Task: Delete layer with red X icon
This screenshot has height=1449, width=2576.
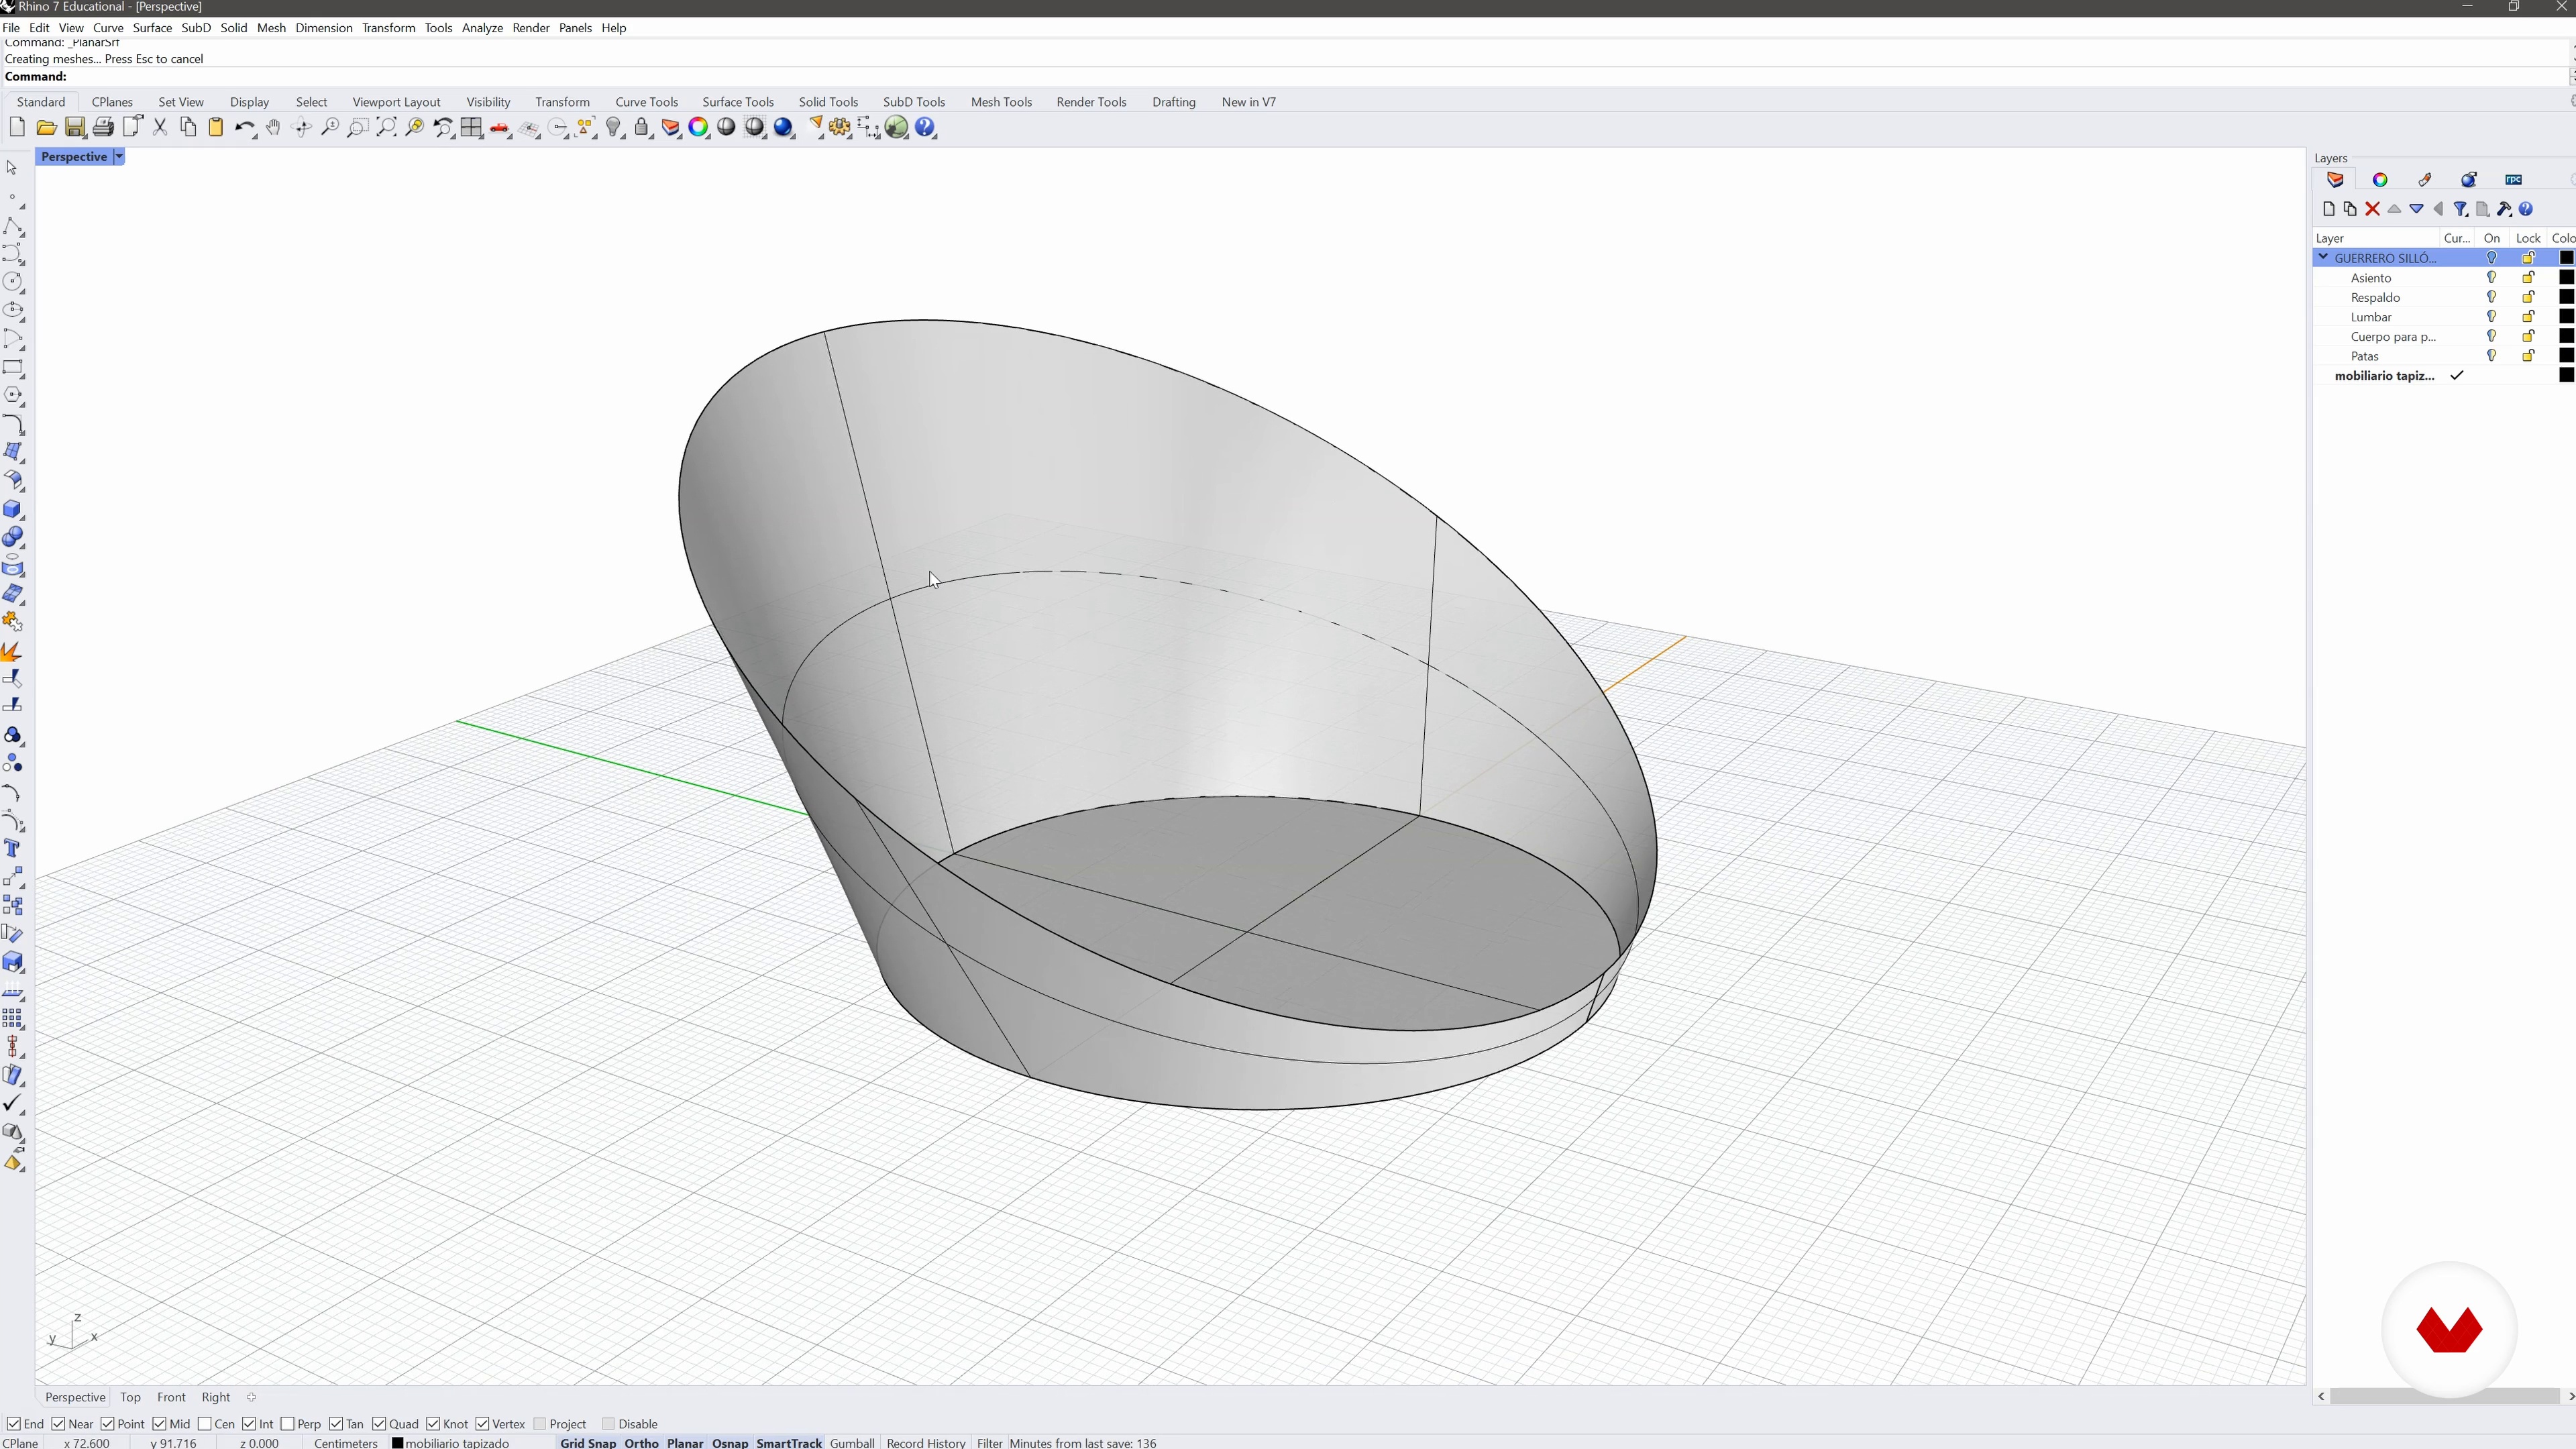Action: coord(2372,209)
